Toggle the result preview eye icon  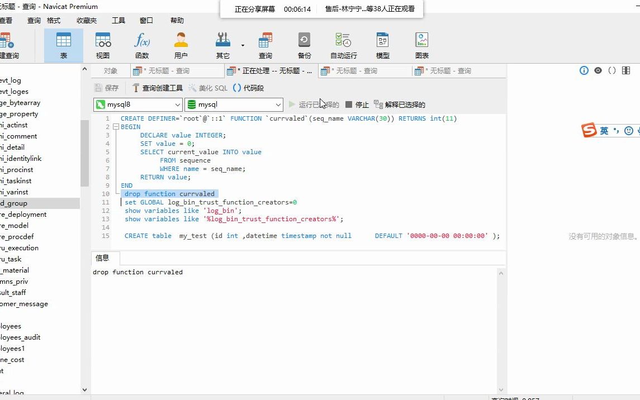[598, 70]
